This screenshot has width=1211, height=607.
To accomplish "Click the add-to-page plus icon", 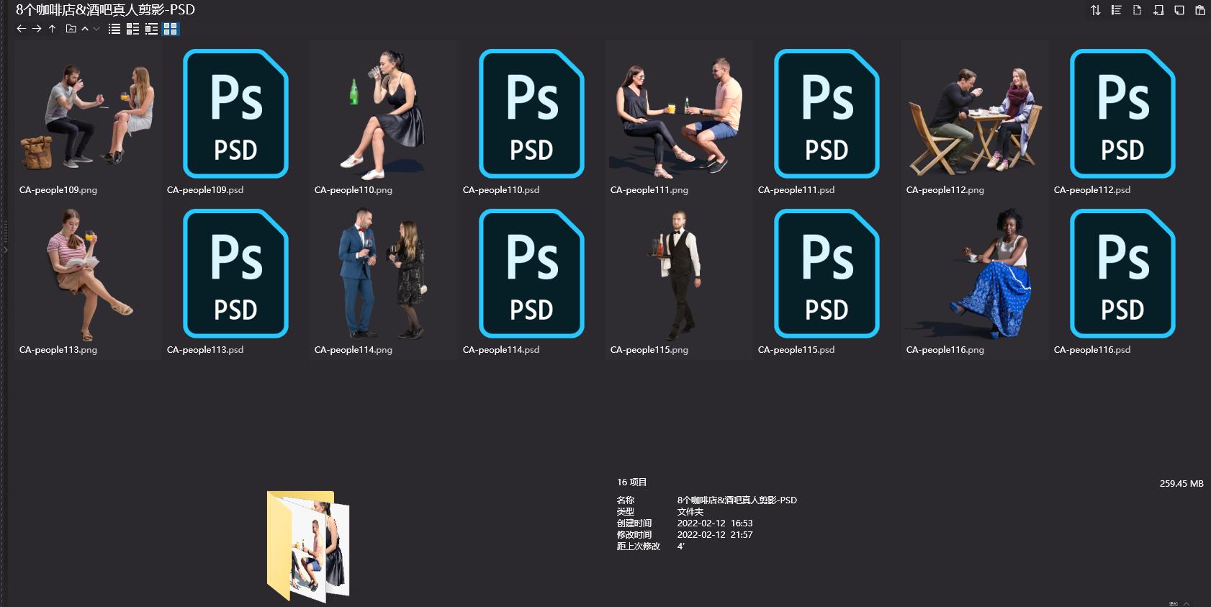I will (x=1158, y=10).
